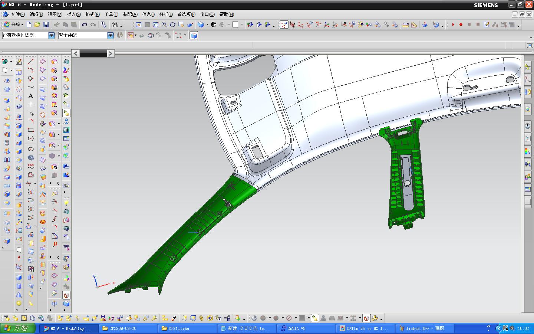Click the Open file folder icon
Viewport: 534px width, 334px height.
coord(37,24)
